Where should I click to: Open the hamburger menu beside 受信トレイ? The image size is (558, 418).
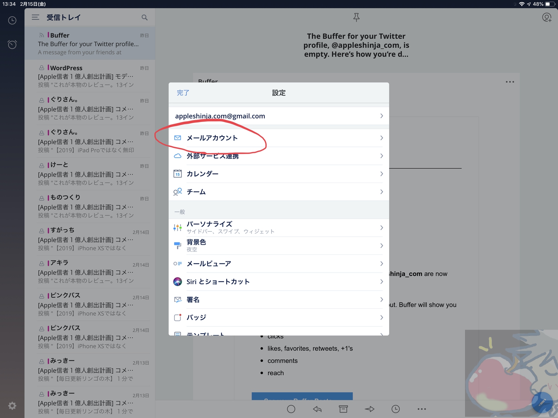click(x=35, y=17)
